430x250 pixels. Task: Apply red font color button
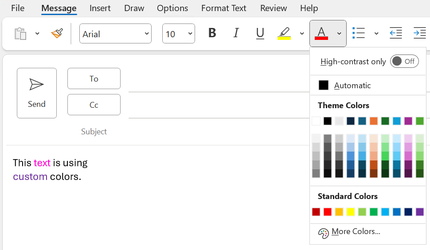click(321, 33)
